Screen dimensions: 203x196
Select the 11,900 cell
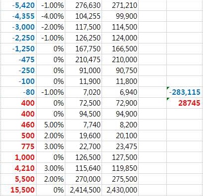tap(83, 81)
